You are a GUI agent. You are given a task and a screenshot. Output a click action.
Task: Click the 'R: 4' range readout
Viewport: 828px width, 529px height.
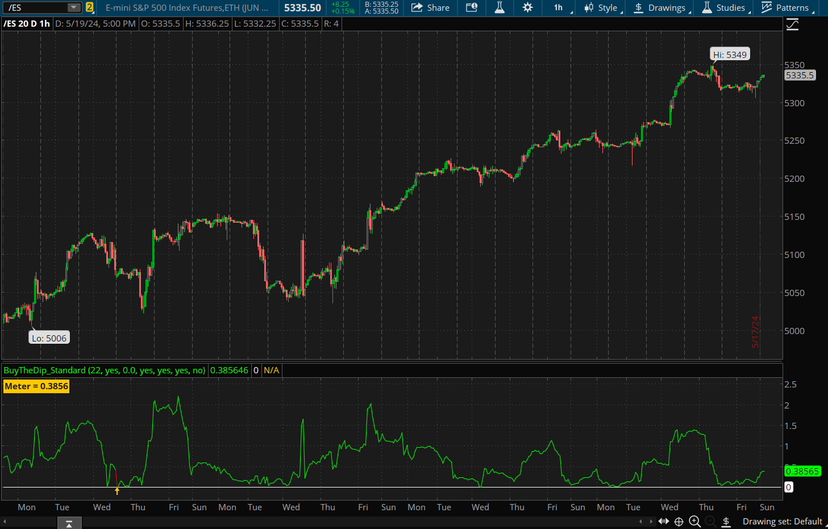331,23
